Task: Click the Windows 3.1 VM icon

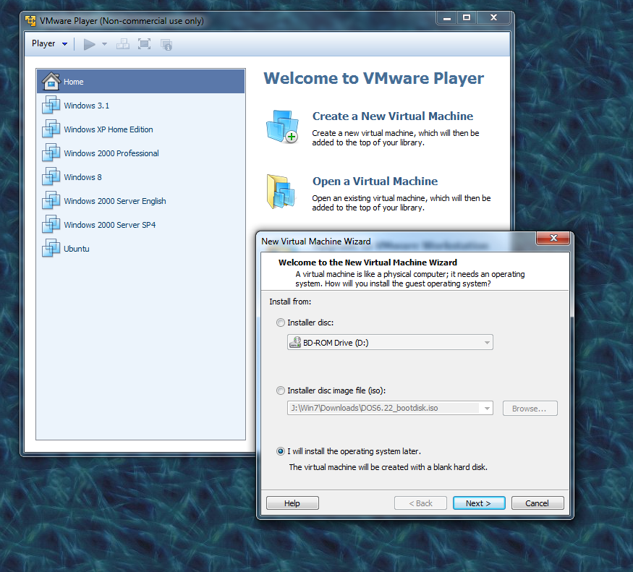Action: tap(51, 105)
